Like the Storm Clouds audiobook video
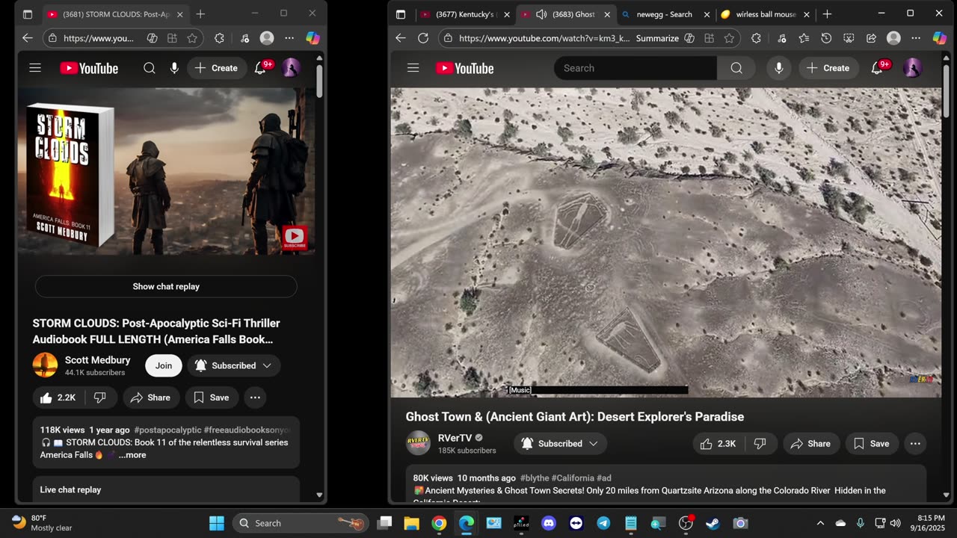957x538 pixels. (x=58, y=398)
